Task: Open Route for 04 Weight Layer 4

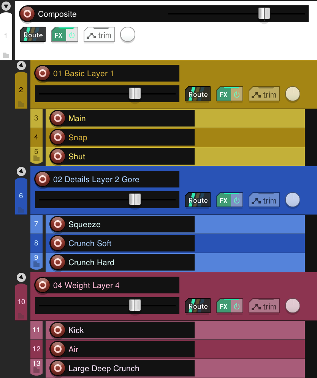Action: (x=198, y=306)
